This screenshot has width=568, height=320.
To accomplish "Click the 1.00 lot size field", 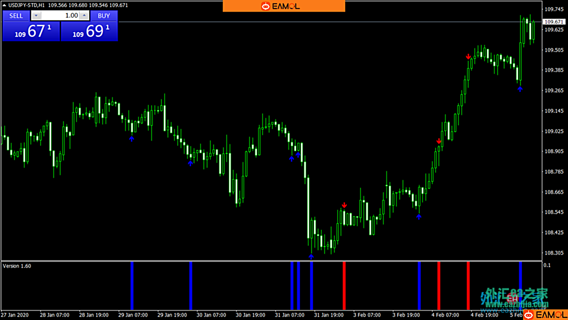I will click(60, 16).
